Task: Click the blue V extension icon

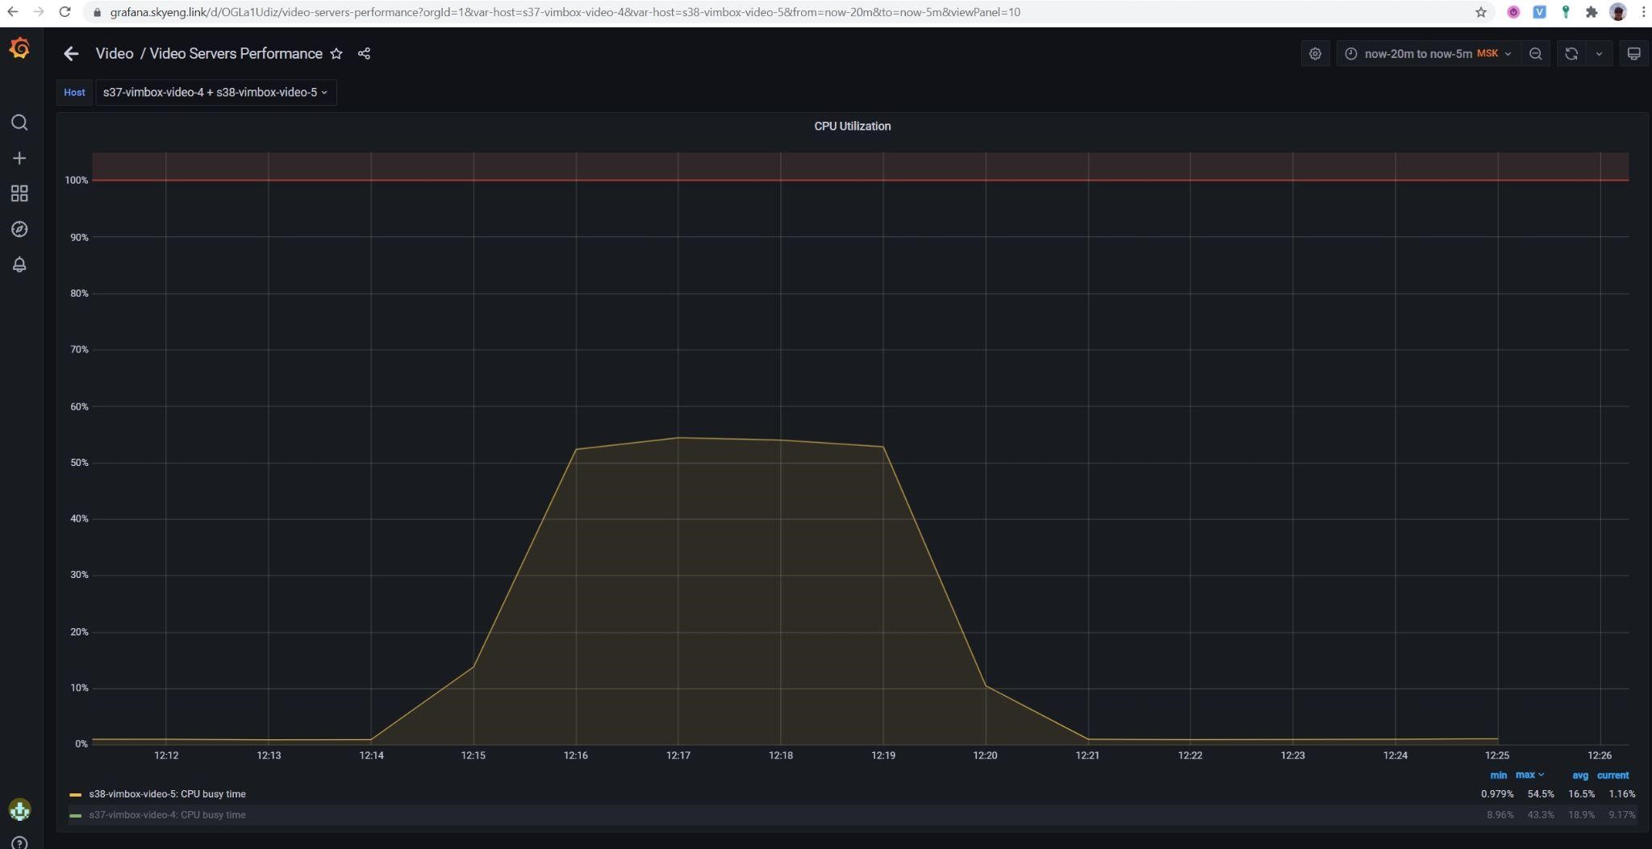Action: click(x=1539, y=12)
